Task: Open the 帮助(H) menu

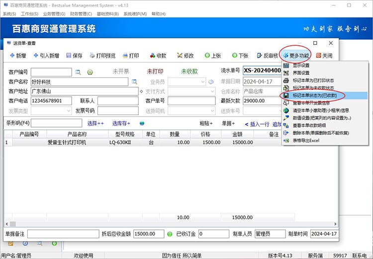Action: pos(159,14)
